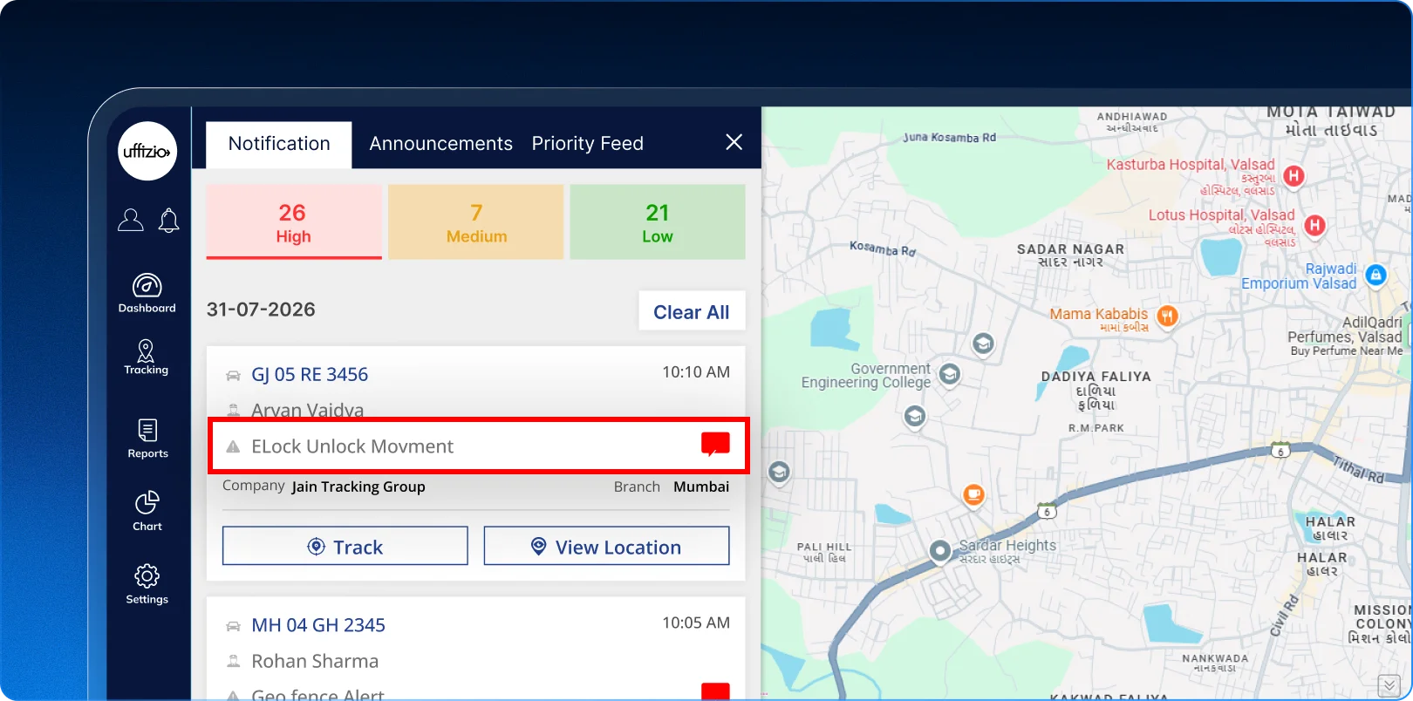
Task: Filter by 7 Medium priority alerts
Action: 476,221
